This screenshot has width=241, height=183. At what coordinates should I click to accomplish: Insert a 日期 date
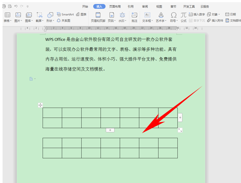click(230, 14)
